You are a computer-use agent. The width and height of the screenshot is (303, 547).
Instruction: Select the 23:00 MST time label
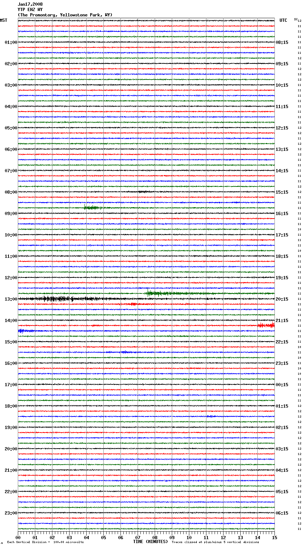(x=11, y=513)
